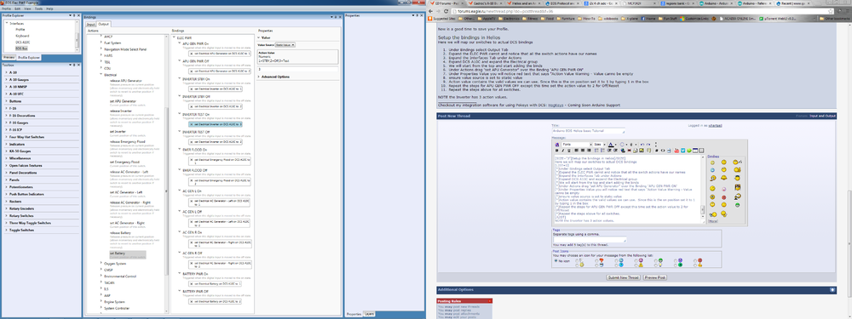Select the highlighted INVERTER TEST On binding
This screenshot has height=319, width=852.
point(216,124)
